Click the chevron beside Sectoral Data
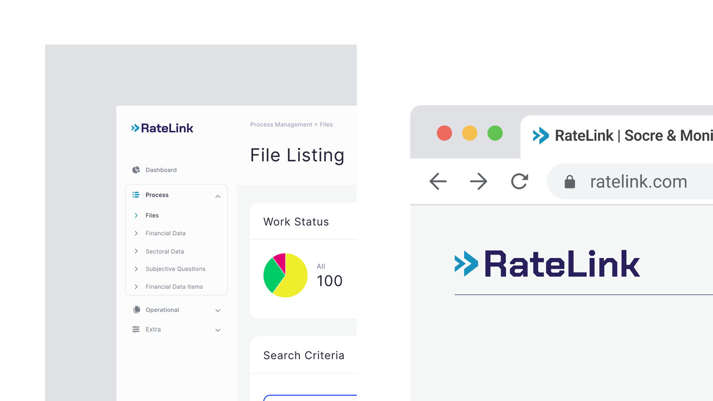This screenshot has width=713, height=401. point(136,251)
